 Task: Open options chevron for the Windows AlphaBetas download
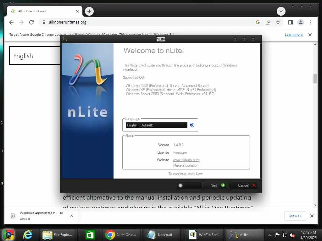coord(71,216)
